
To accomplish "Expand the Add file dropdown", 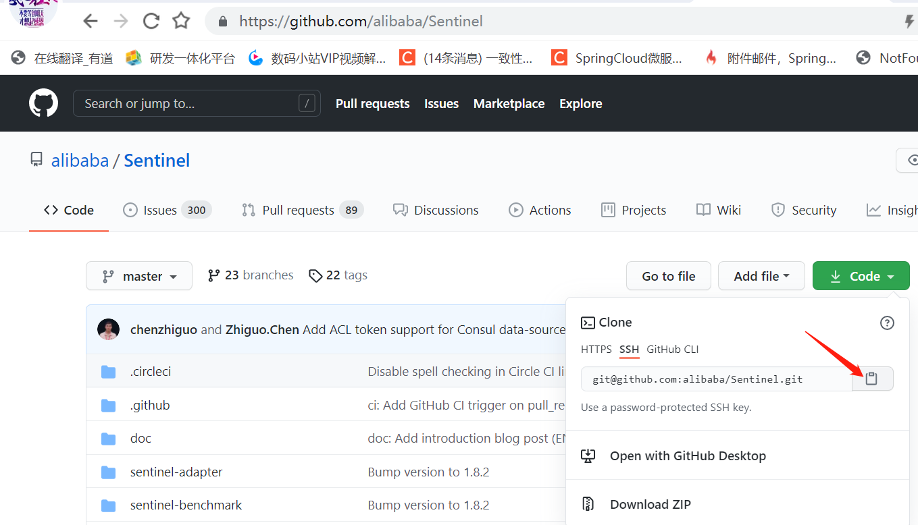I will 761,276.
